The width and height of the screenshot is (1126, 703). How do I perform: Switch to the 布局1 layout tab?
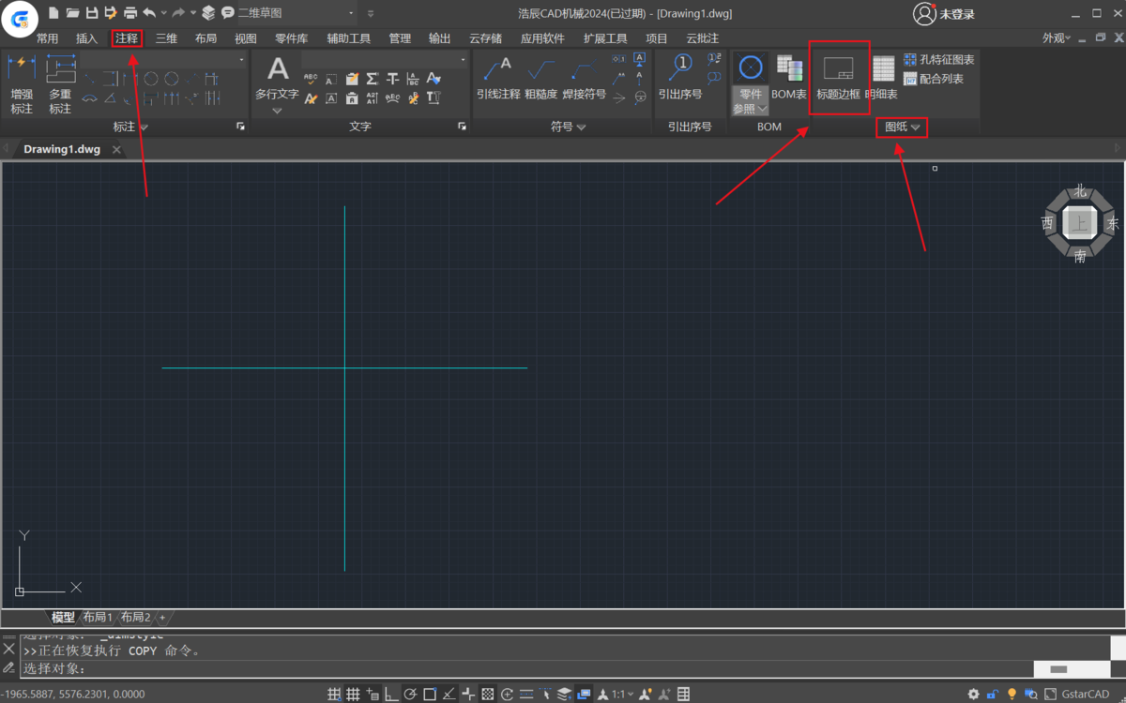tap(97, 618)
